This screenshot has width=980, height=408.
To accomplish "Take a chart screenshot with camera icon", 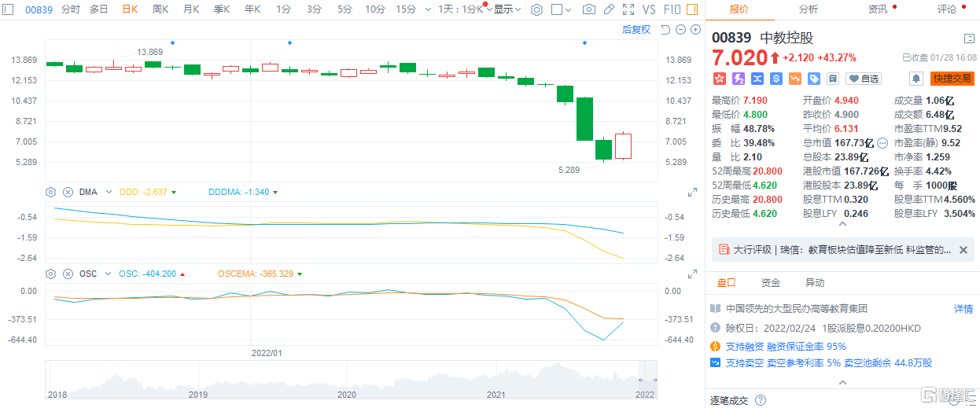I will coord(588,9).
